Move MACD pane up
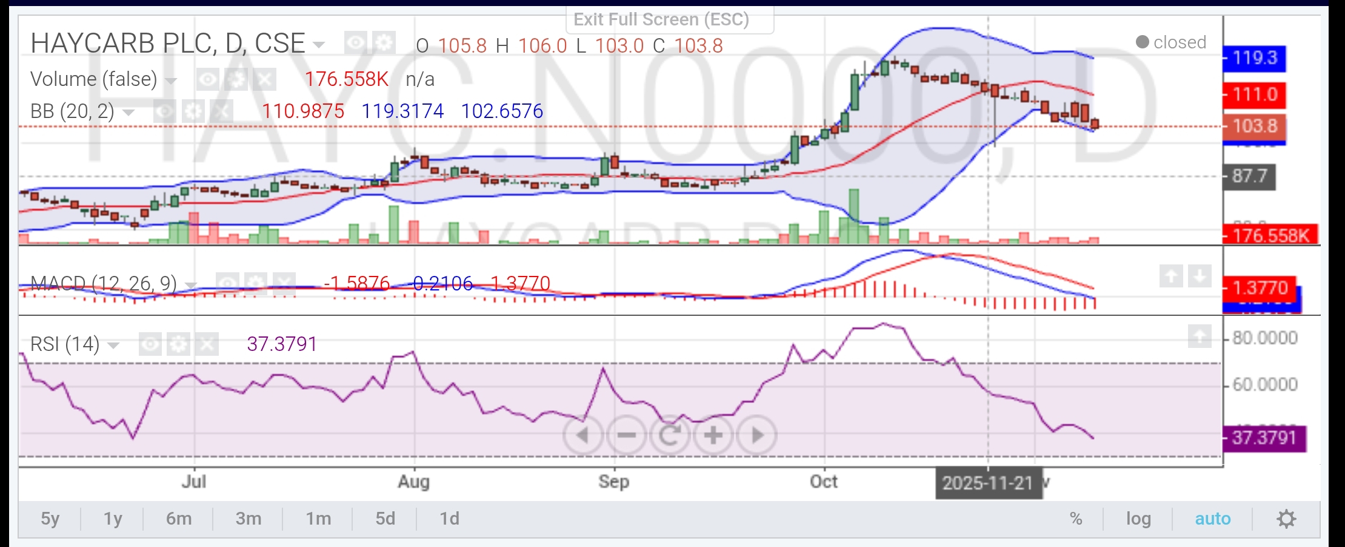The width and height of the screenshot is (1345, 547). (x=1171, y=277)
